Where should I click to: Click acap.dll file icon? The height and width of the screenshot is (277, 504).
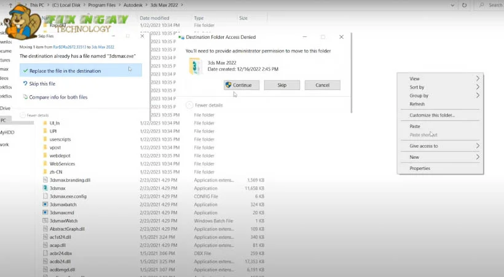coord(45,245)
